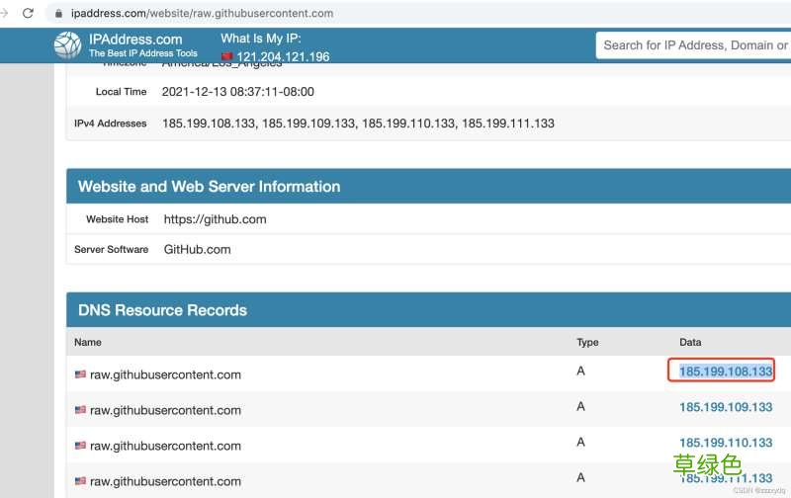Click raw.githubusercontent.com in the 185.199.108.133 row

click(165, 374)
